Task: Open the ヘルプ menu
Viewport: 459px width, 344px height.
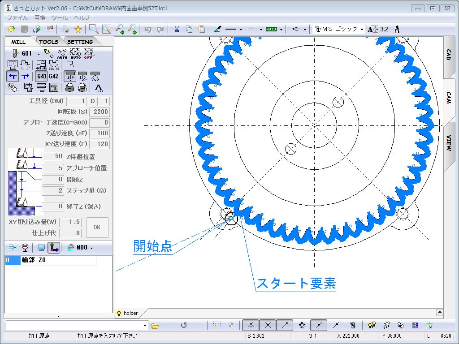Action: (x=82, y=18)
